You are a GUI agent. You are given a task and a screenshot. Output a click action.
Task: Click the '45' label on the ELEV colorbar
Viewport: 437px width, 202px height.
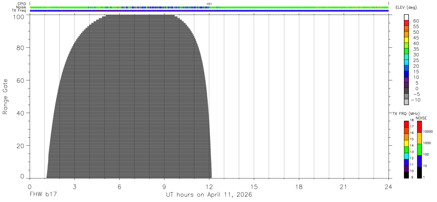(x=416, y=38)
